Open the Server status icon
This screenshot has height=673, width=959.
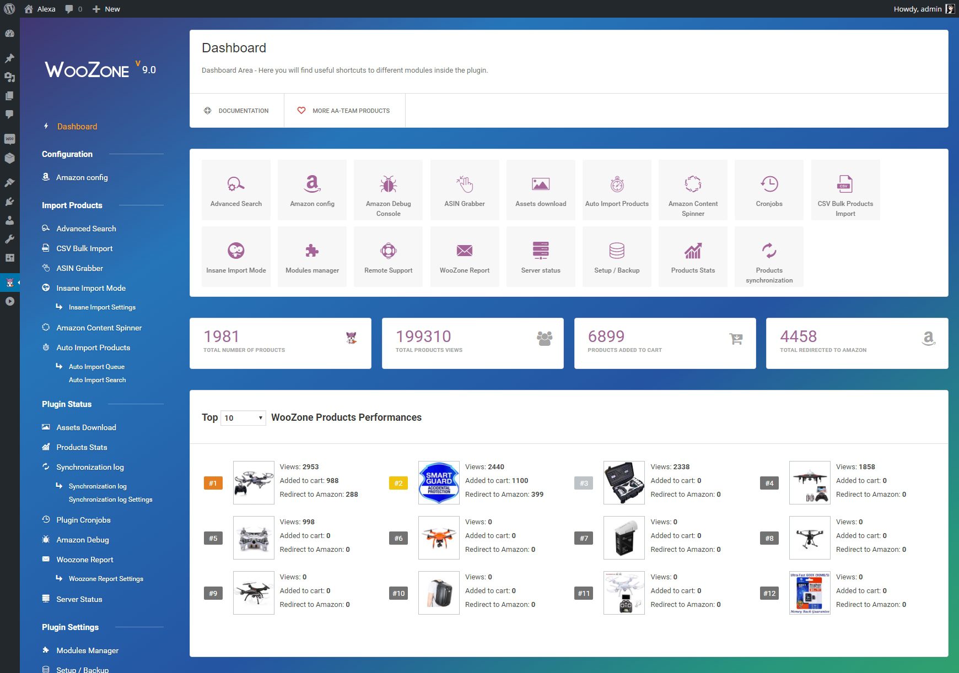click(540, 256)
